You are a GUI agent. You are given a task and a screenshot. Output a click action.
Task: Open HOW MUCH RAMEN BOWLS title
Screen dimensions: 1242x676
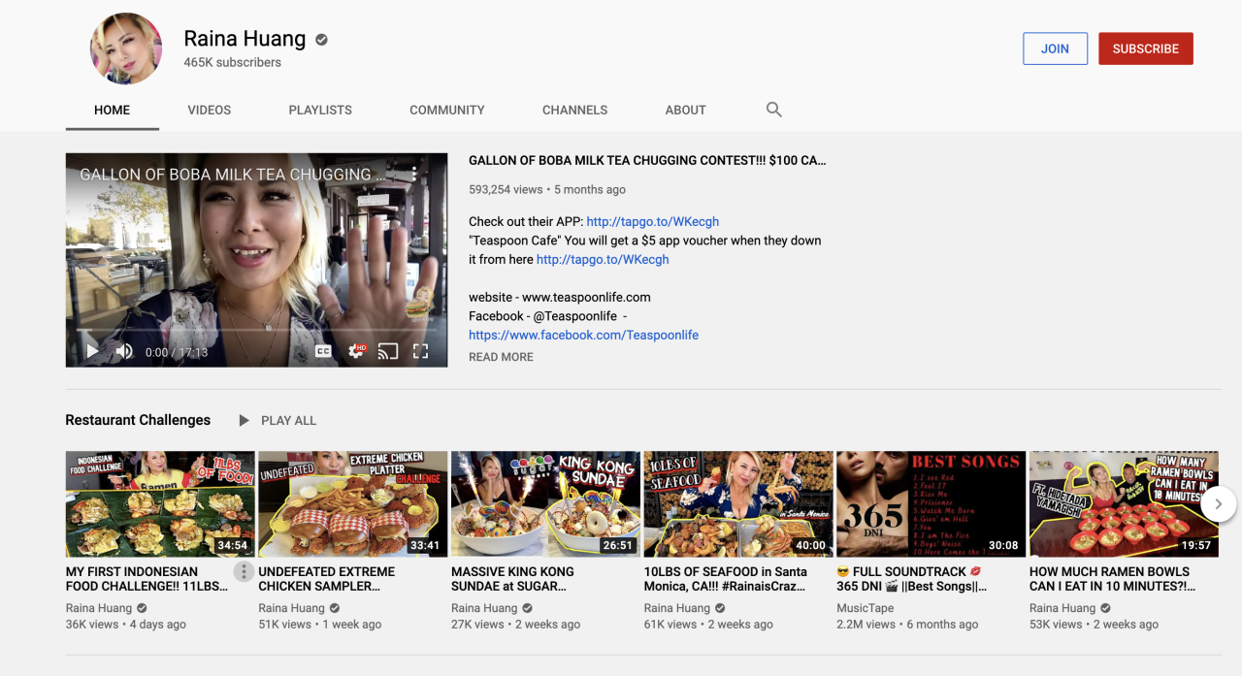tap(1112, 579)
